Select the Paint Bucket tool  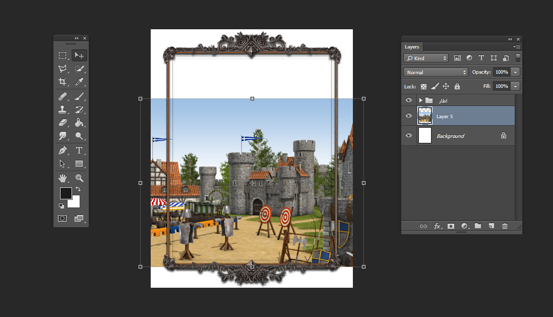coord(79,123)
